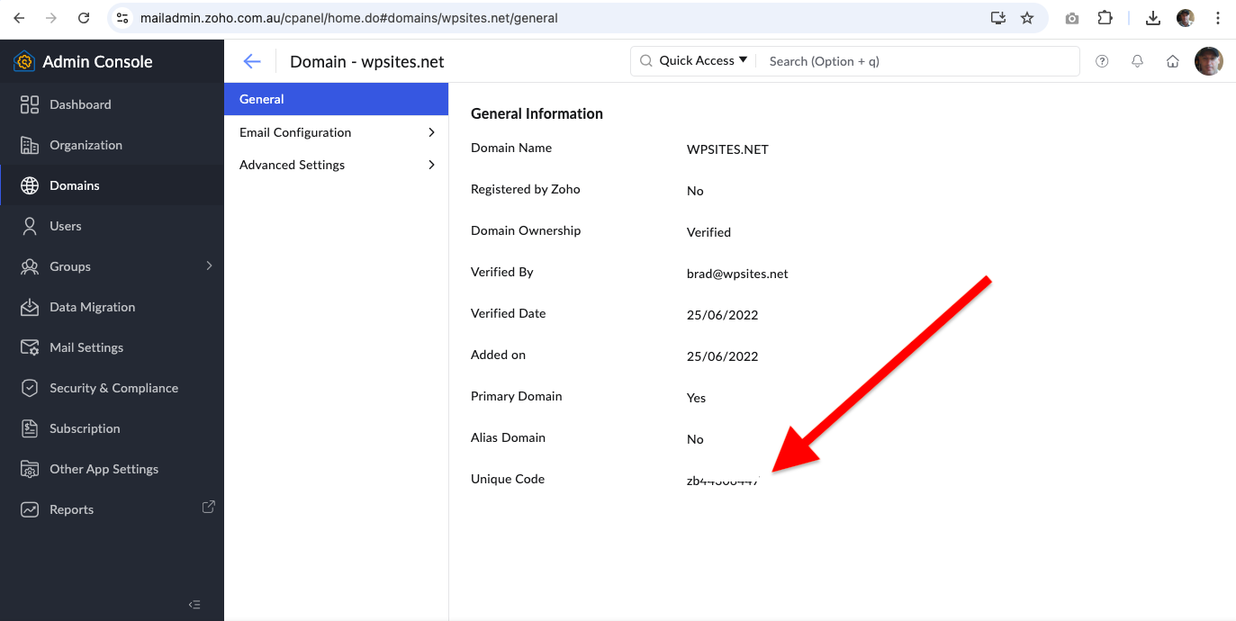Open the help question mark icon
The height and width of the screenshot is (621, 1236).
[x=1102, y=61]
